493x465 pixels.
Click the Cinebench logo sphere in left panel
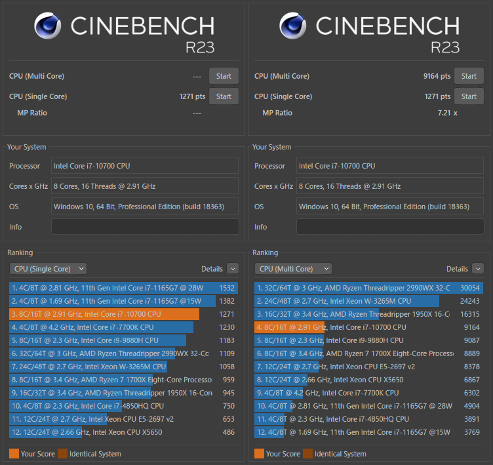click(47, 26)
